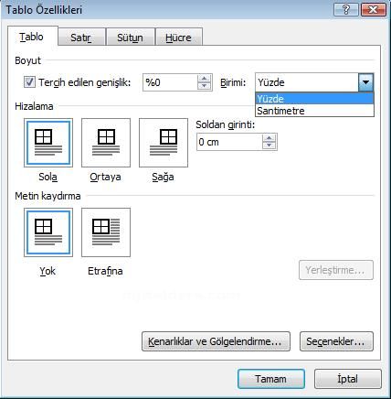
Task: Open the Birimi unit dropdown arrow
Action: tap(366, 82)
